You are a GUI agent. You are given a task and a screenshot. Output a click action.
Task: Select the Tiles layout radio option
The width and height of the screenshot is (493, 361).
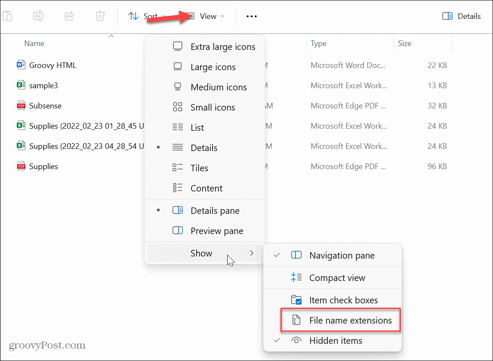tap(199, 168)
